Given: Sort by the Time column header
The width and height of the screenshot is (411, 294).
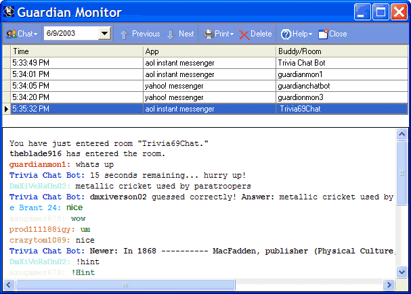Looking at the screenshot, I should (x=77, y=51).
